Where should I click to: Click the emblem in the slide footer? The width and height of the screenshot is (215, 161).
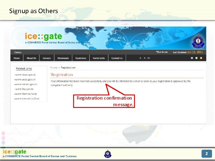tap(108, 154)
